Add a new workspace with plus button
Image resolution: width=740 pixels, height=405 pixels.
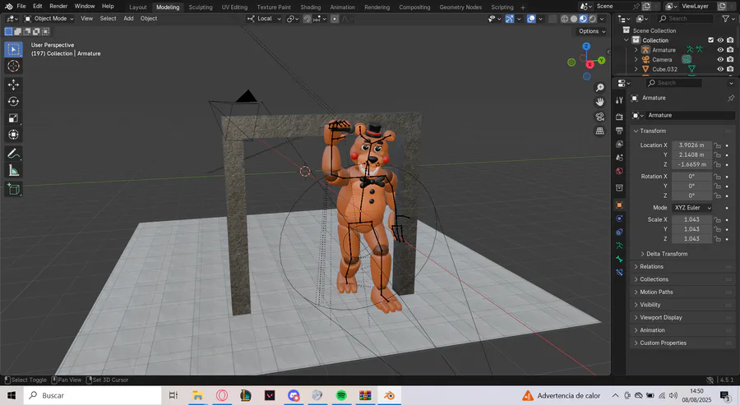click(523, 7)
